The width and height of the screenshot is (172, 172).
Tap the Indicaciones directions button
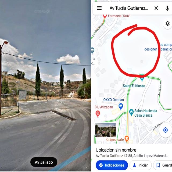[x=112, y=165]
